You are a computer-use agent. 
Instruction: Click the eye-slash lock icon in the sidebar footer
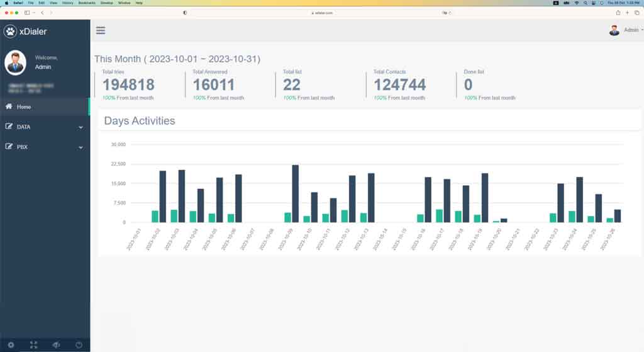coord(56,345)
